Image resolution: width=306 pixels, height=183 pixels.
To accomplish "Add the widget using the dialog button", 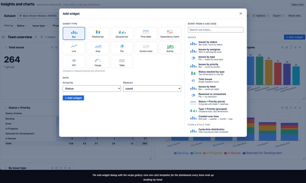I will click(73, 98).
